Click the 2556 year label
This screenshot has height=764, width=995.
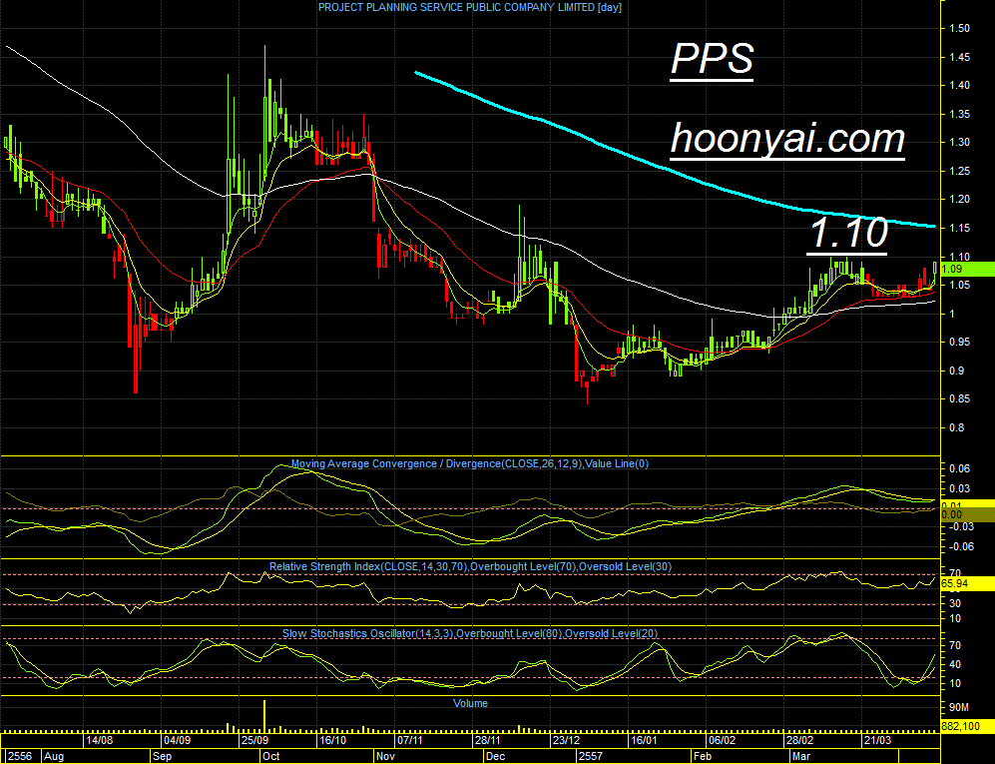click(x=21, y=756)
